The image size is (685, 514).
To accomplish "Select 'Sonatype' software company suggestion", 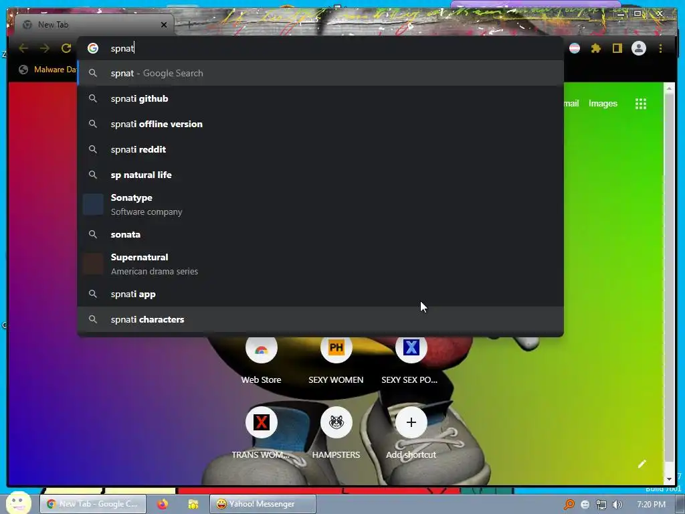I will 320,205.
